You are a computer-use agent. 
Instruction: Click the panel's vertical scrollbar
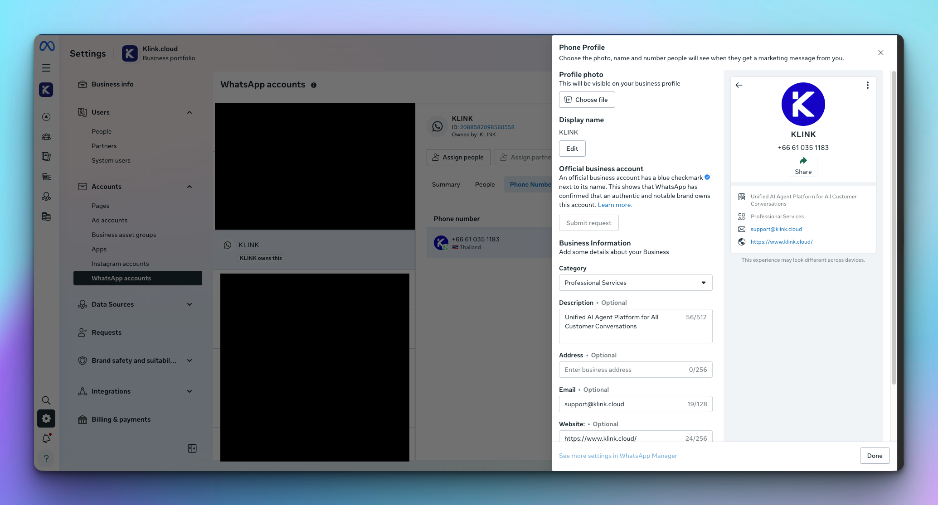click(894, 226)
